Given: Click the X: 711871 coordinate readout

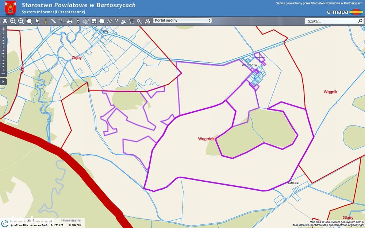Looking at the screenshot, I should click(57, 225).
